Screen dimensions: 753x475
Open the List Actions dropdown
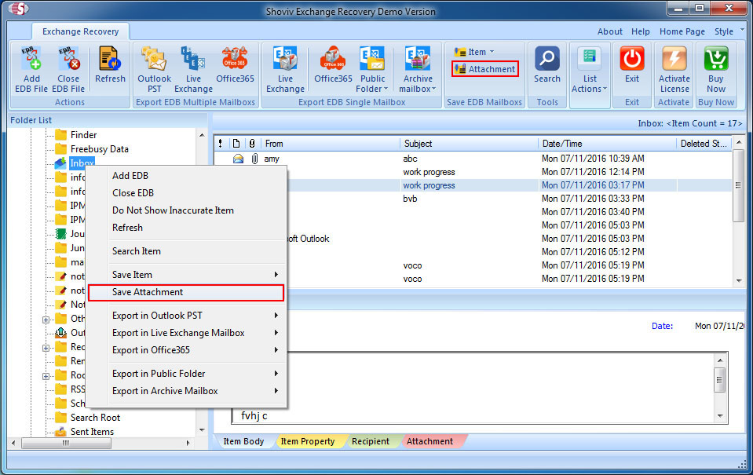coord(590,69)
